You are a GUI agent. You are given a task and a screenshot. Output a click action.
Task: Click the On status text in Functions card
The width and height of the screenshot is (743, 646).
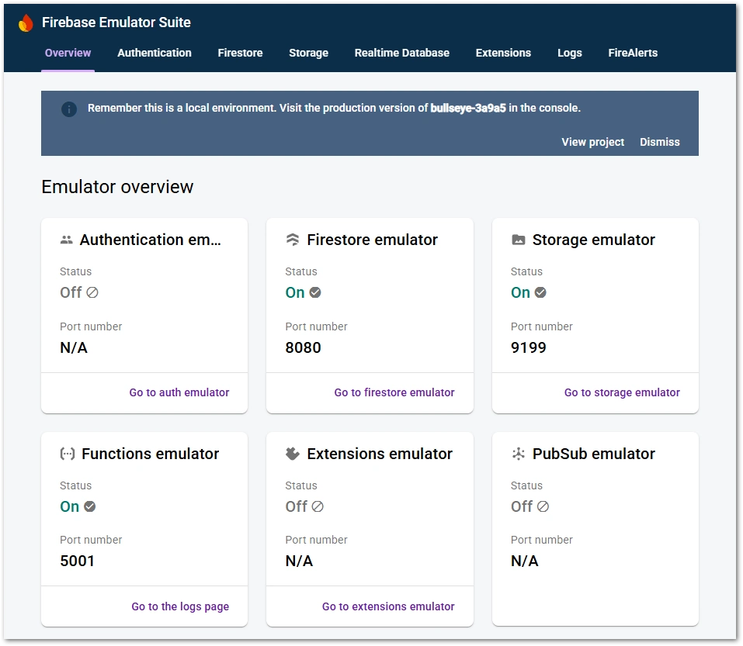(69, 506)
